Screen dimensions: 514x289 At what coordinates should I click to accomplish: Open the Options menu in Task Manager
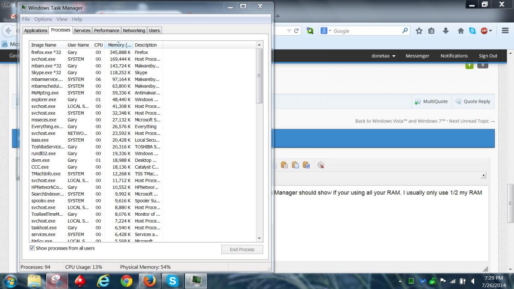click(43, 19)
